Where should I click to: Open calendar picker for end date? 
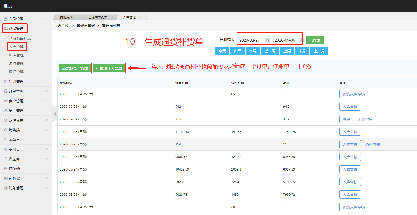point(302,40)
